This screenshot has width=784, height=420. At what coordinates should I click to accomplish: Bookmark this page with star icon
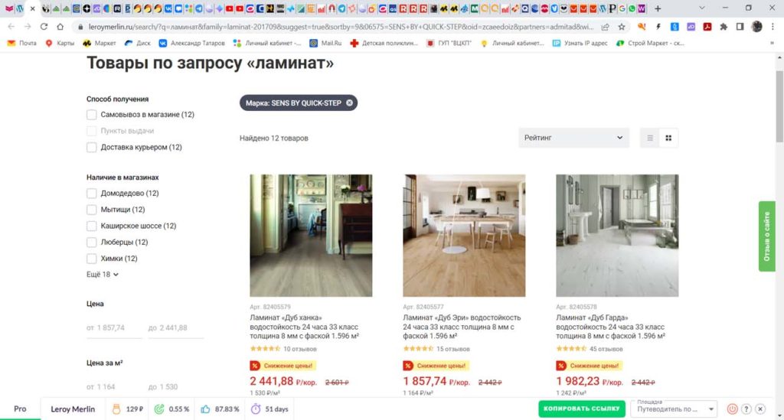tap(622, 26)
